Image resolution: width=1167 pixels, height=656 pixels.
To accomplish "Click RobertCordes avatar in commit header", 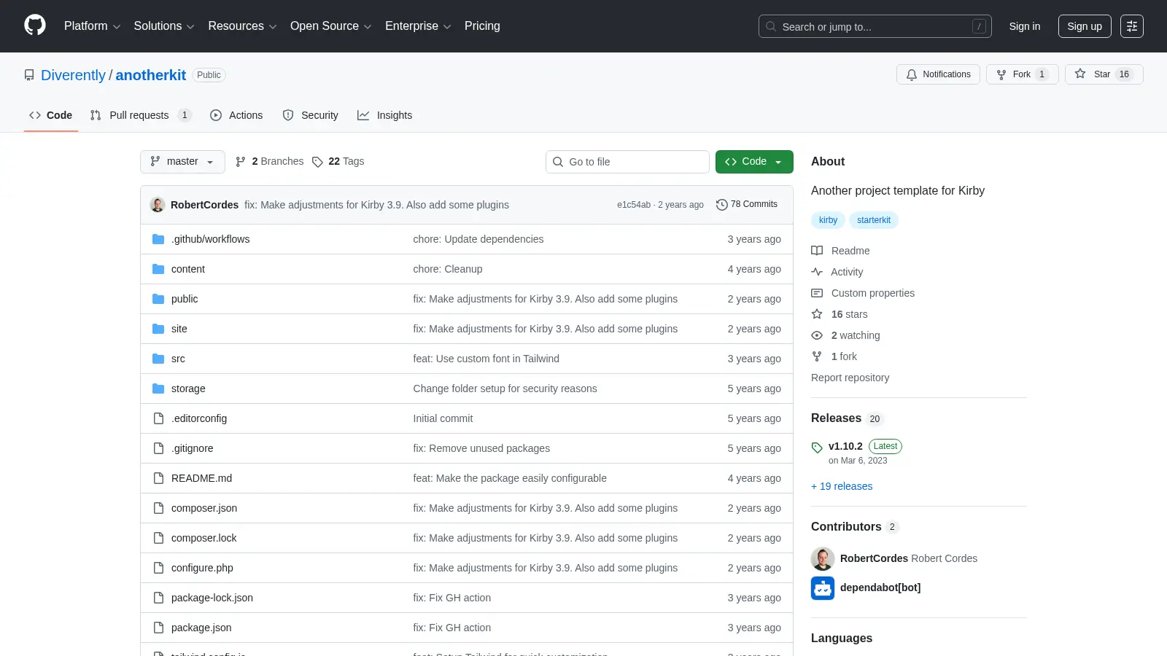I will [158, 205].
